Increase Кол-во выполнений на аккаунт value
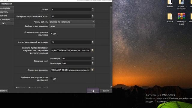Viewport: 192px width, 108px height. [92, 41]
